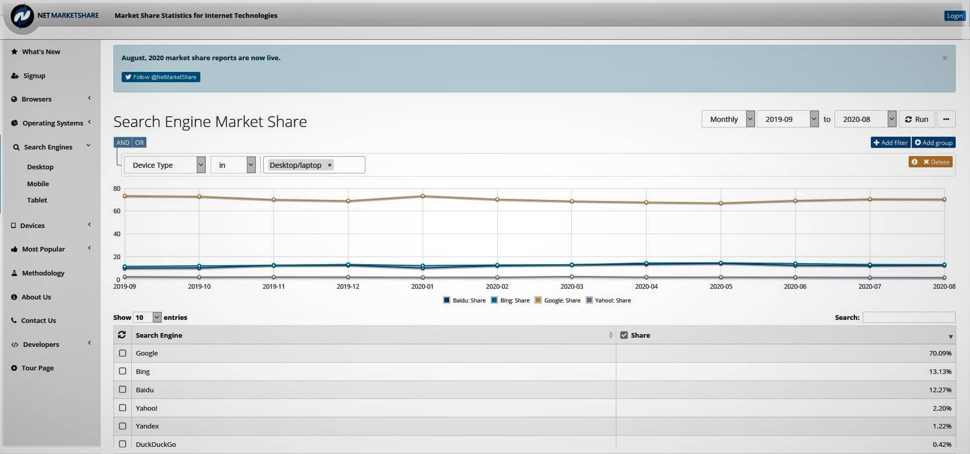Click the info icon beside Delete
Screen dimensions: 970x454
pyautogui.click(x=914, y=162)
